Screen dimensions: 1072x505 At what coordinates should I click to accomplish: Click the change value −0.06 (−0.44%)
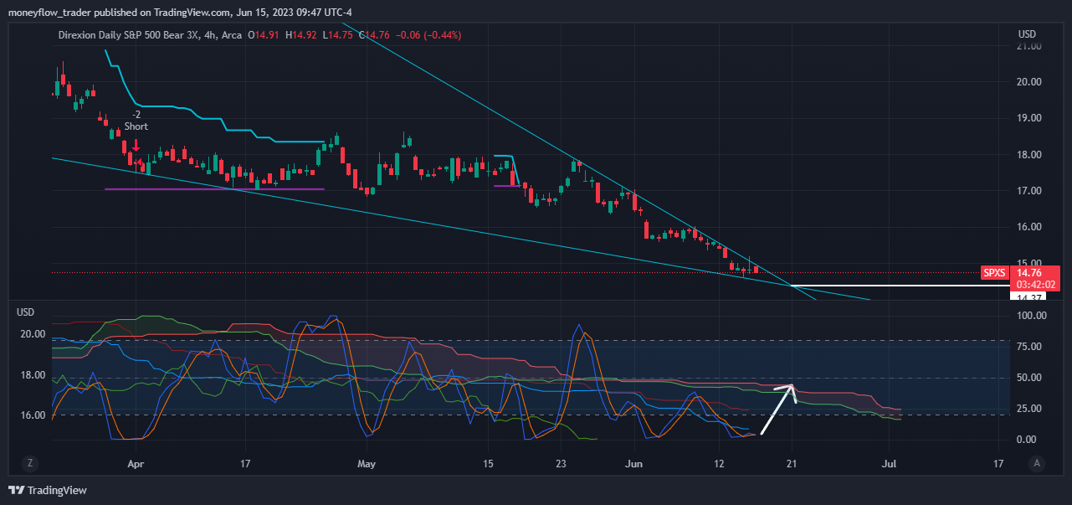tap(427, 35)
